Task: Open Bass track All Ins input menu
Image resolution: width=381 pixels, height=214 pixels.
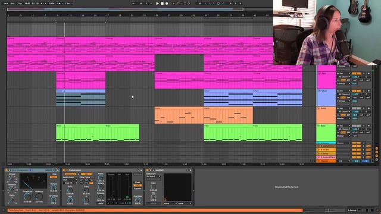Action: pos(343,125)
